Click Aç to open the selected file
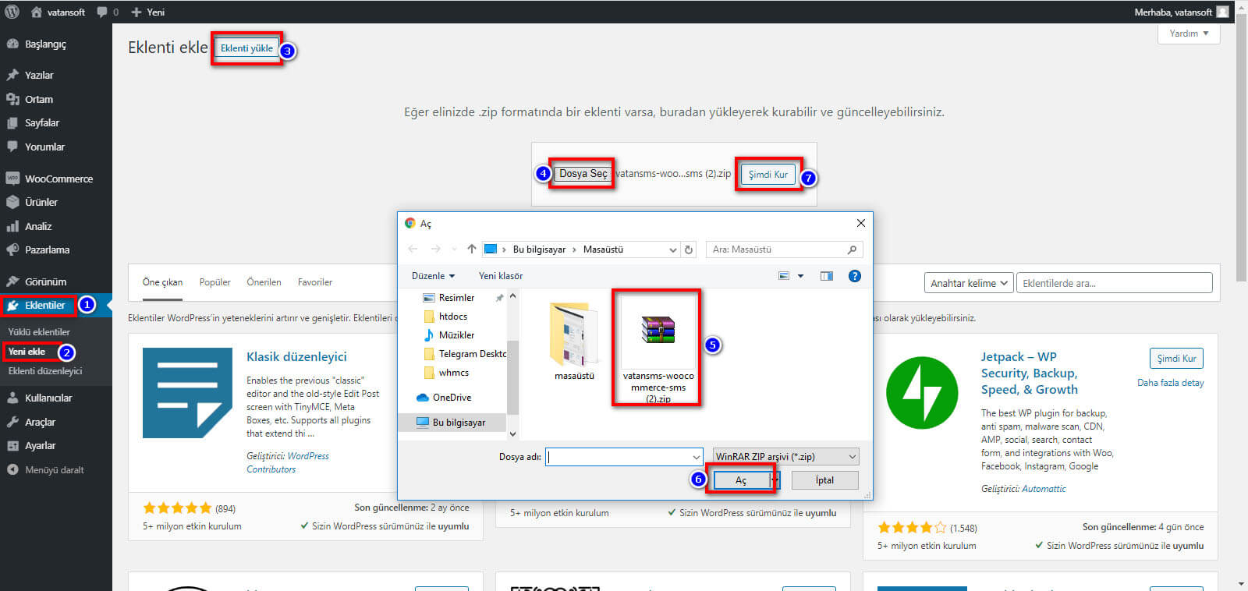Viewport: 1248px width, 591px height. click(x=741, y=480)
